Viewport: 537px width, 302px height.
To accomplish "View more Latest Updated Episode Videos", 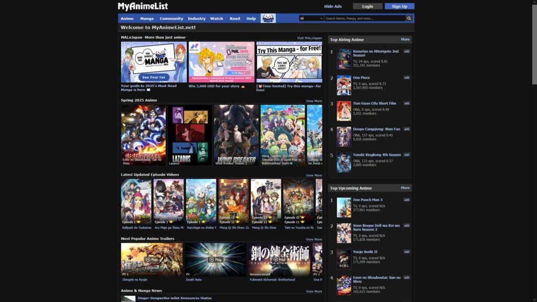I will [314, 175].
